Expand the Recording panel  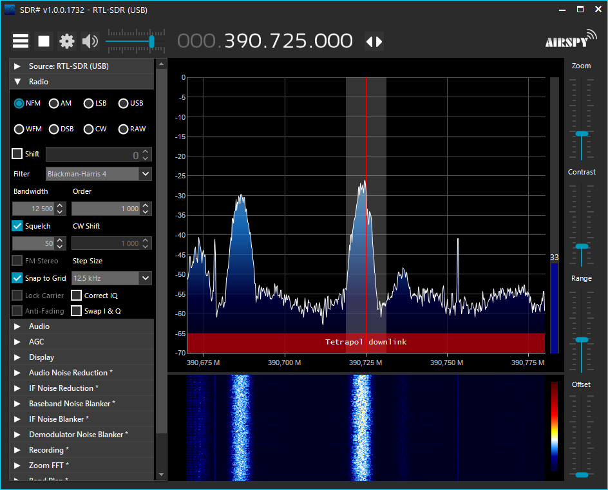click(82, 450)
